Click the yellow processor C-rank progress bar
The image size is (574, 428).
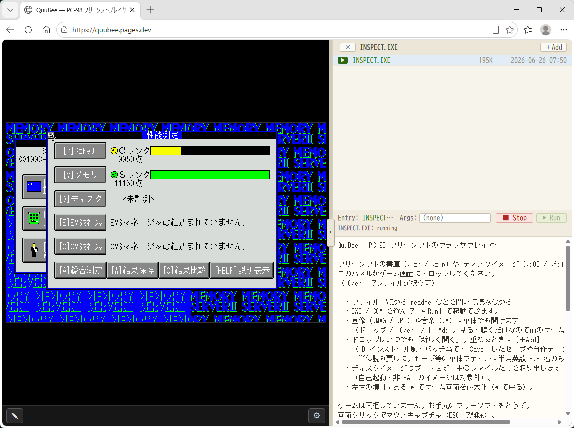[210, 151]
